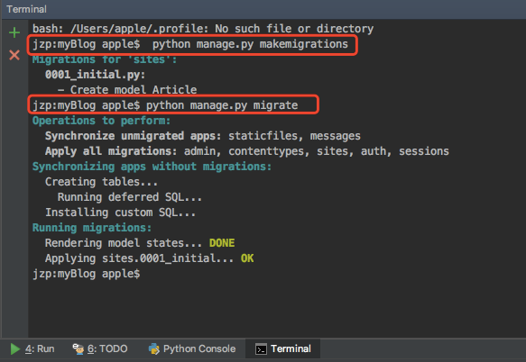Click the 'Synchronize unmigrated apps' line
The image size is (526, 362).
pyautogui.click(x=203, y=136)
